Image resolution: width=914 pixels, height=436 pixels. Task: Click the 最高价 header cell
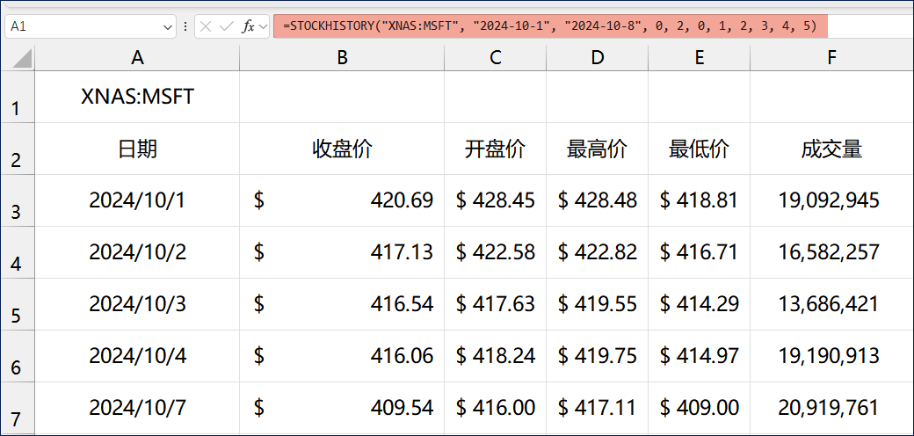pyautogui.click(x=598, y=149)
